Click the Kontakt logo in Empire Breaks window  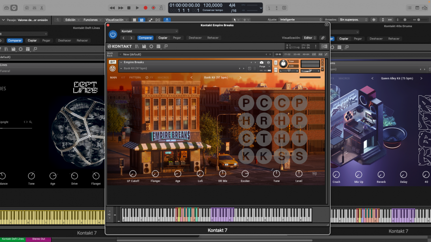tap(120, 47)
